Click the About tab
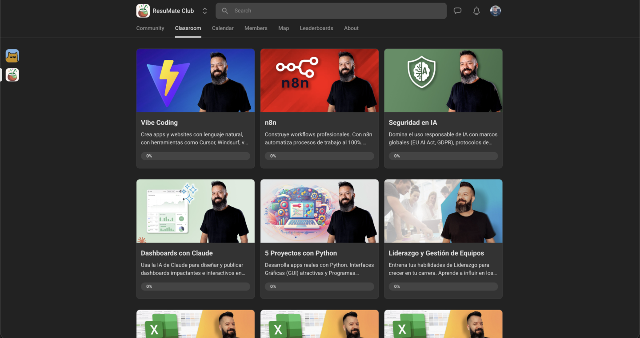640x338 pixels. pyautogui.click(x=351, y=28)
